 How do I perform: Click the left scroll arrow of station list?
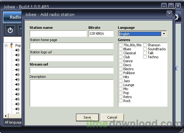pyautogui.click(x=6, y=116)
